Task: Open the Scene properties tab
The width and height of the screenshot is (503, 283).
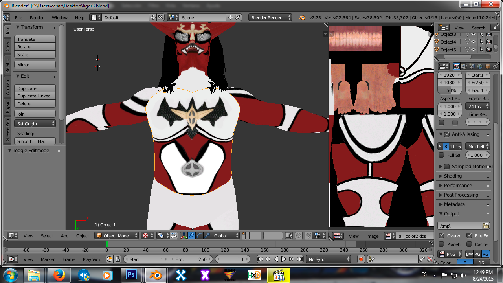Action: pyautogui.click(x=472, y=66)
